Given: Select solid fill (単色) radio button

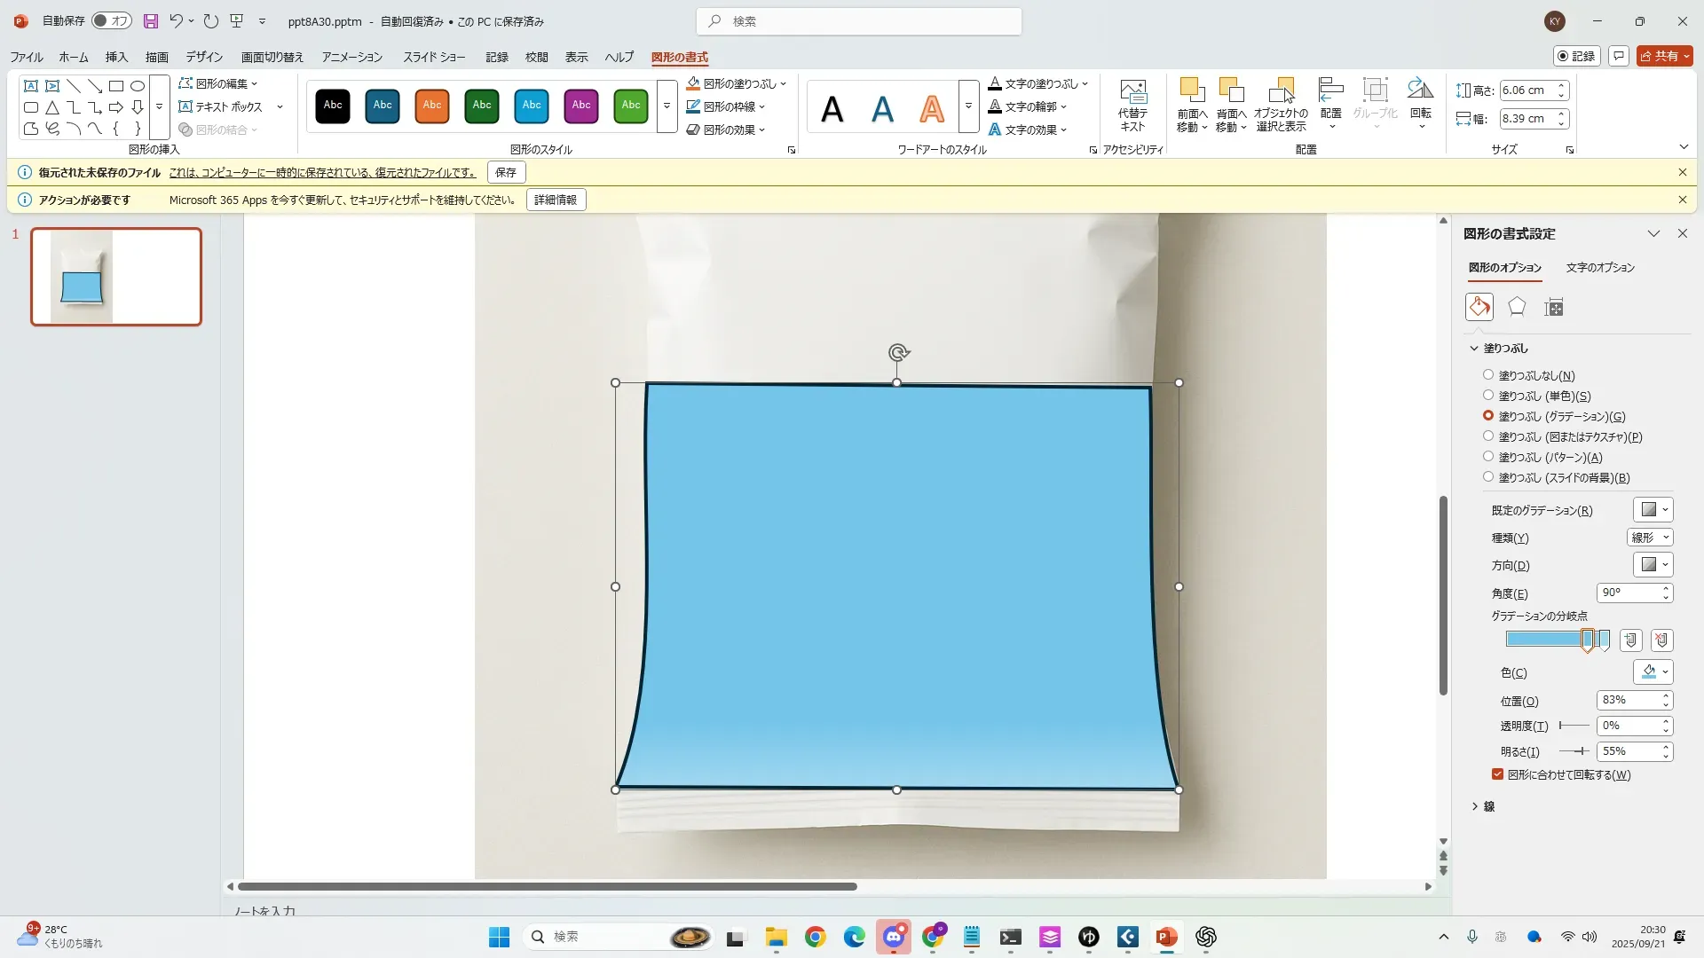Looking at the screenshot, I should 1488,396.
